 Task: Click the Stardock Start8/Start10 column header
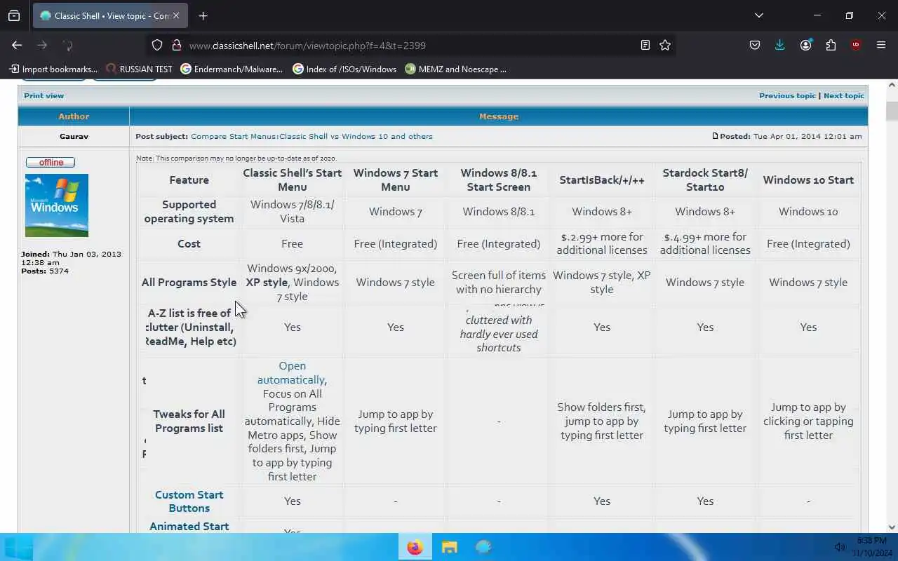pyautogui.click(x=705, y=180)
